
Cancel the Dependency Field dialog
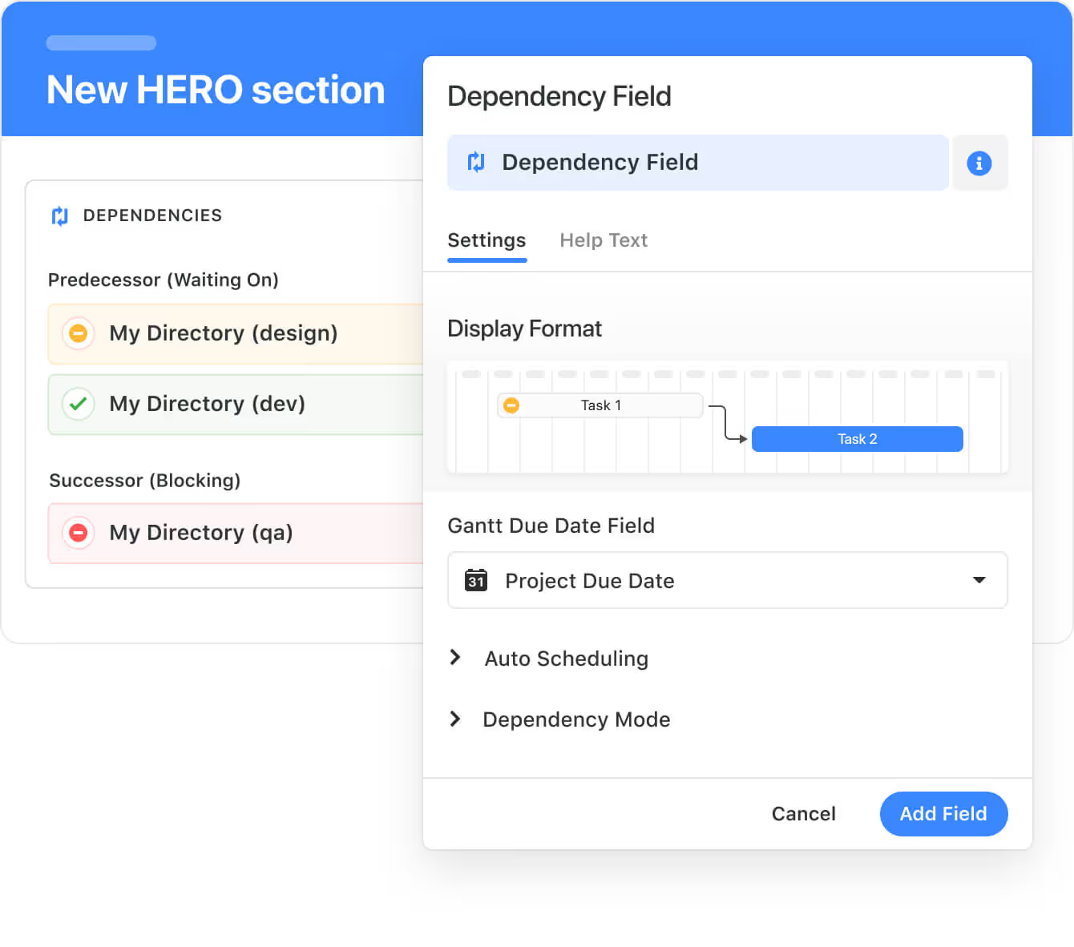tap(803, 814)
